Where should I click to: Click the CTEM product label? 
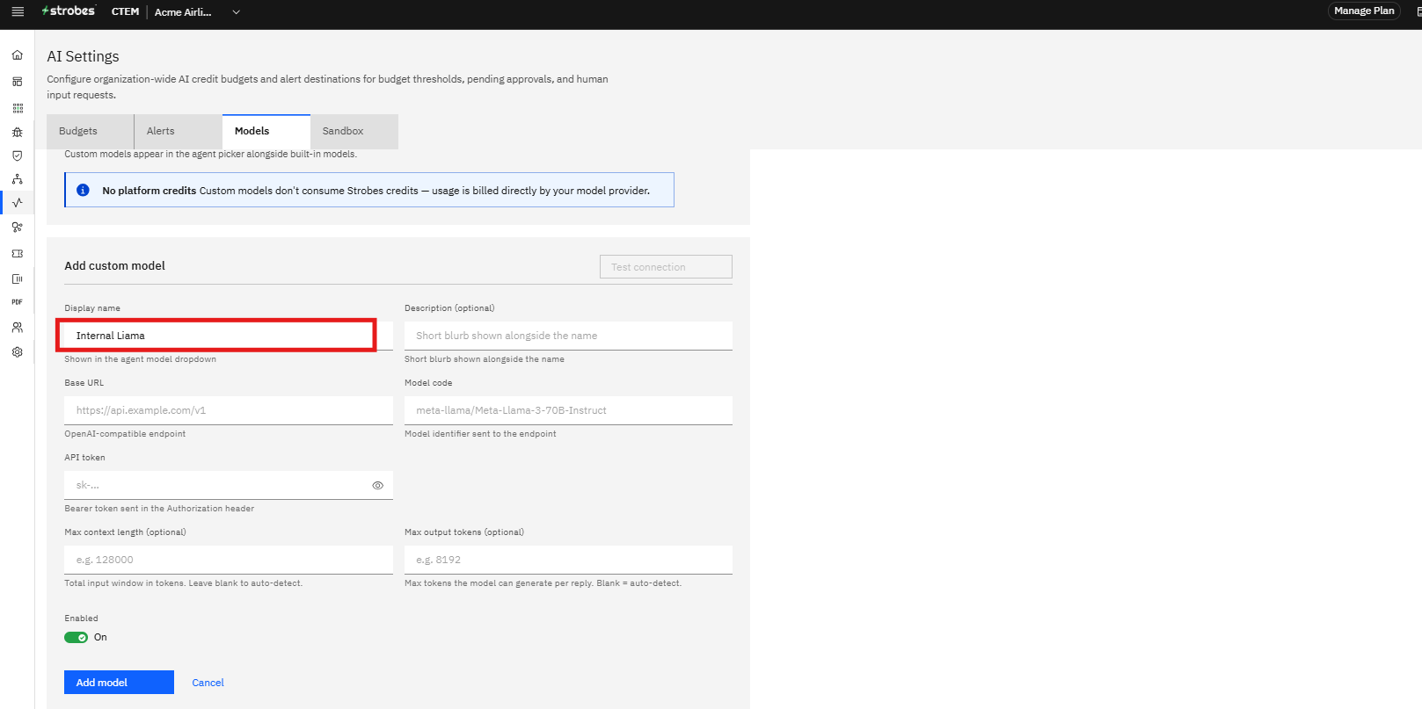[125, 11]
